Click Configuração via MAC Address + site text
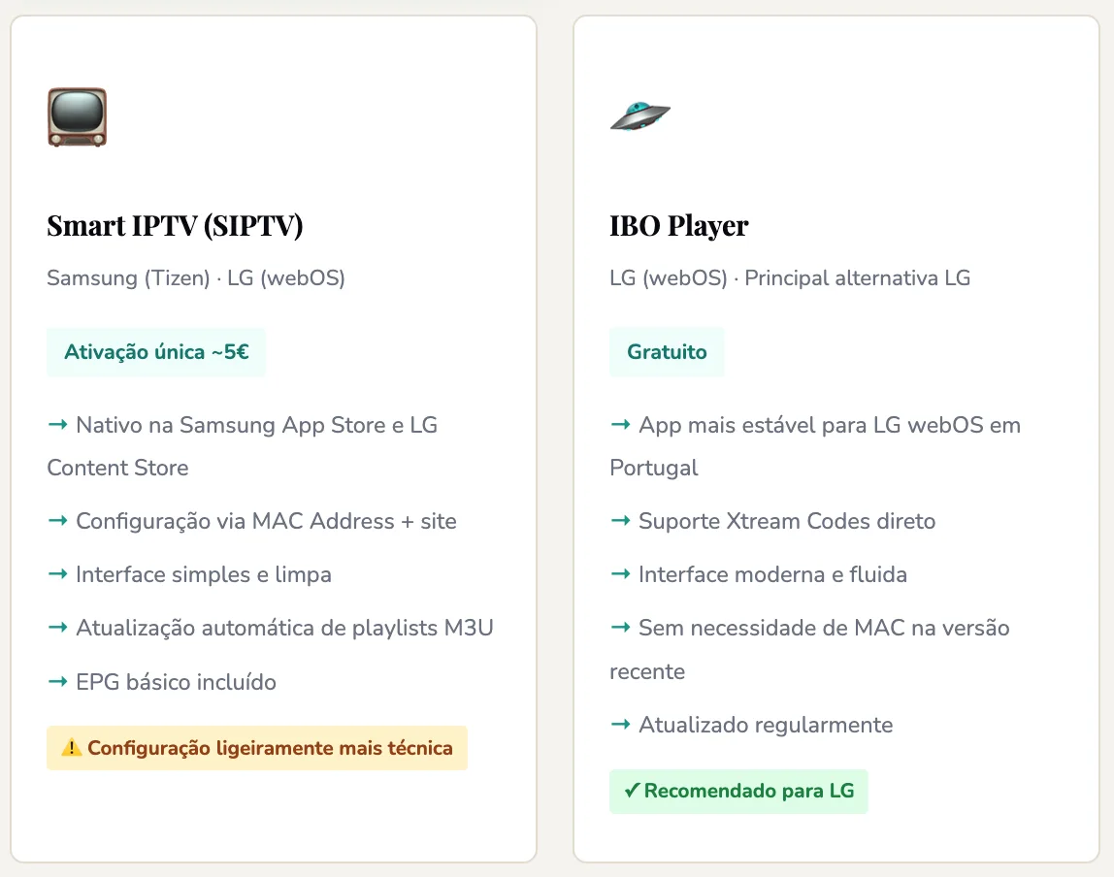The width and height of the screenshot is (1114, 877). point(266,521)
